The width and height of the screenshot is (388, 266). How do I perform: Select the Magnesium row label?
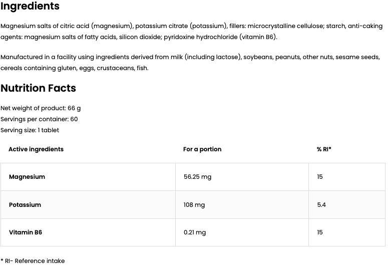[27, 177]
